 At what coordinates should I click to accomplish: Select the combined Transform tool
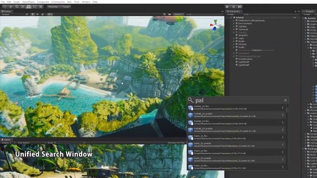click(x=35, y=6)
